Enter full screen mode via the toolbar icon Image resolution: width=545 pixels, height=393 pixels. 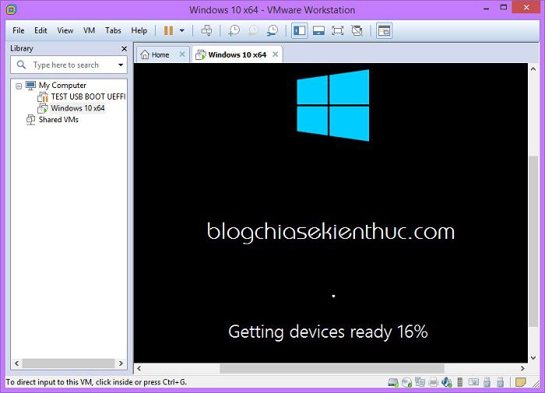[x=337, y=30]
